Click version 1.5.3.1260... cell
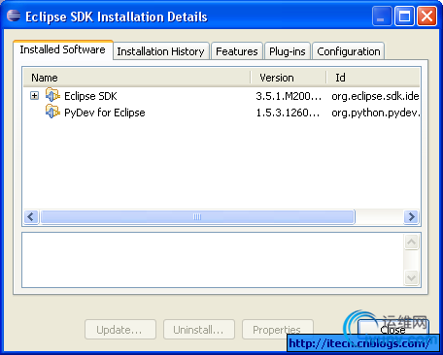Screen dimensions: 443x355 [x=288, y=113]
